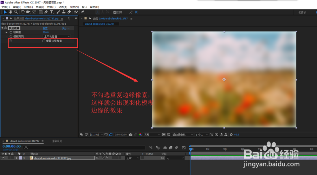Open resolution 完整 dropdown
The height and width of the screenshot is (175, 317).
click(152, 135)
